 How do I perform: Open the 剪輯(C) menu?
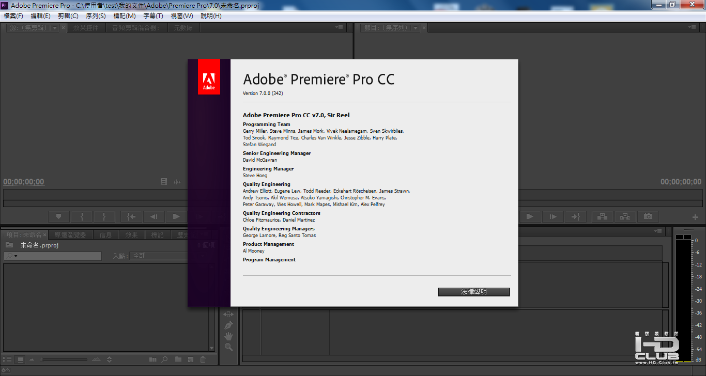68,16
